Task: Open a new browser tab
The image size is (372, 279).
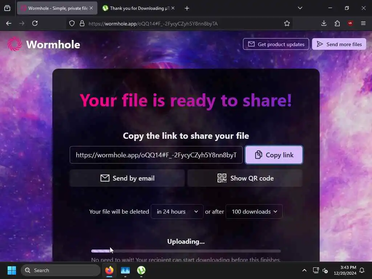Action: point(187,8)
